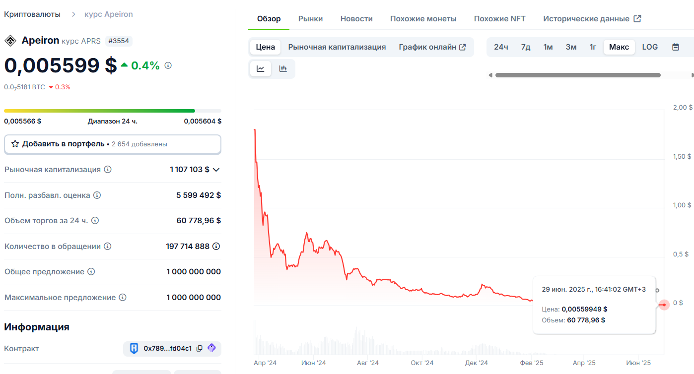The width and height of the screenshot is (694, 374).
Task: Click the 0,005604 $ range high value
Action: click(203, 121)
